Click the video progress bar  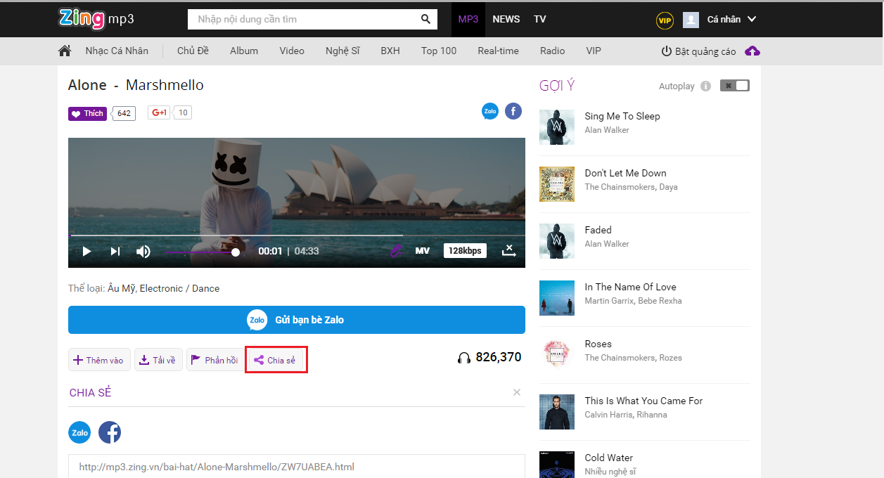coord(297,235)
